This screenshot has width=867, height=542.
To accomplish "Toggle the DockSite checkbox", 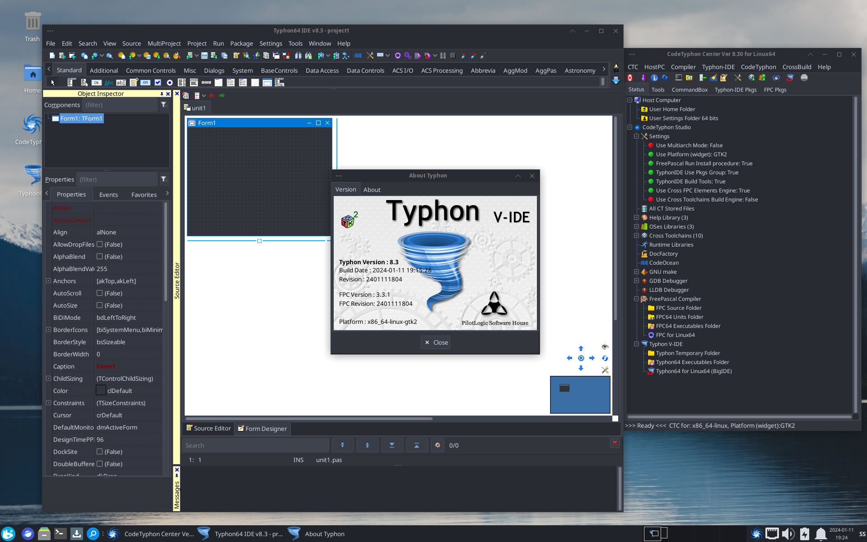I will pos(99,452).
